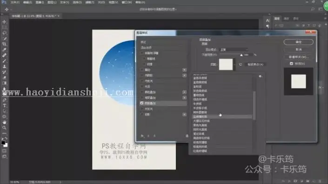Click the 图案 pattern swatch
The height and width of the screenshot is (184, 328).
point(226,64)
